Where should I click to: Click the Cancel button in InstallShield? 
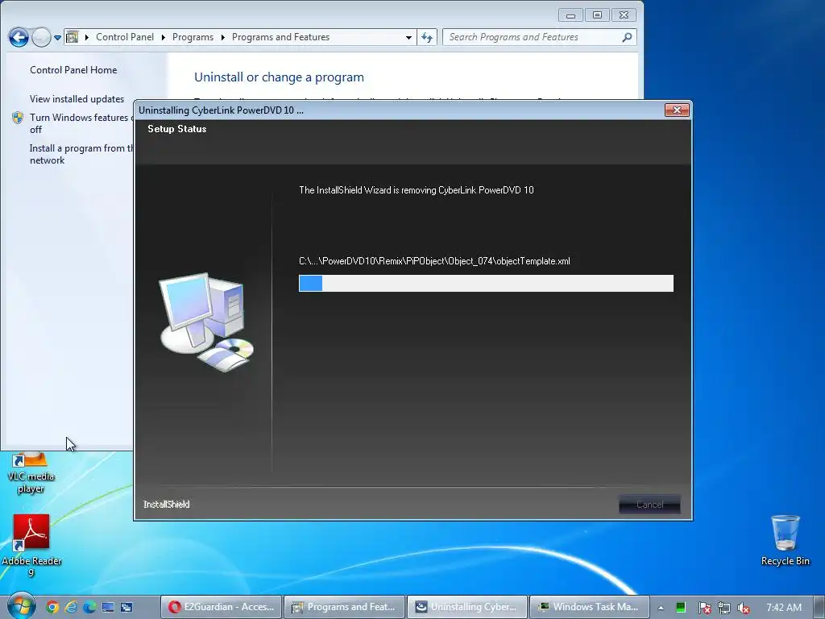(x=650, y=505)
